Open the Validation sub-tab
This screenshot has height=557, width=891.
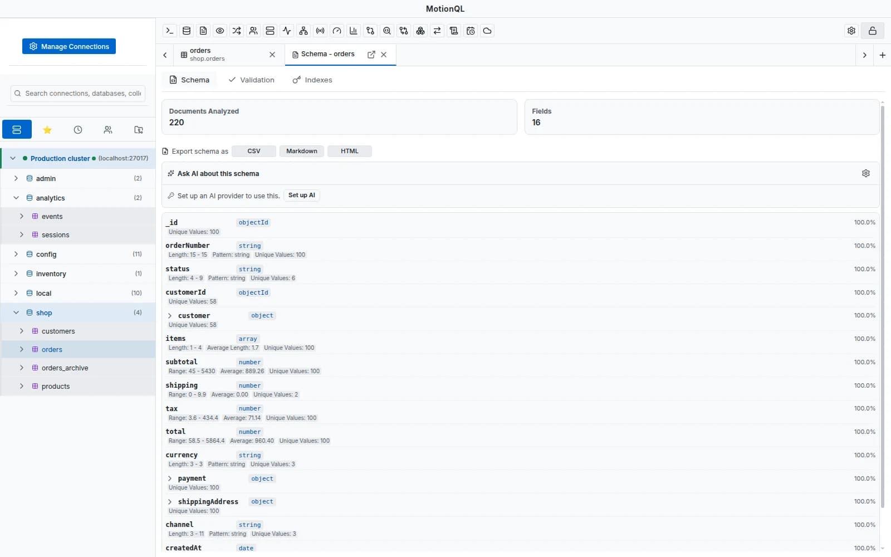tap(252, 80)
